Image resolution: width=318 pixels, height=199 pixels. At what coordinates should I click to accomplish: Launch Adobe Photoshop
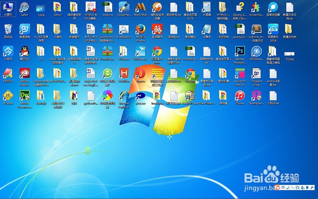click(240, 55)
